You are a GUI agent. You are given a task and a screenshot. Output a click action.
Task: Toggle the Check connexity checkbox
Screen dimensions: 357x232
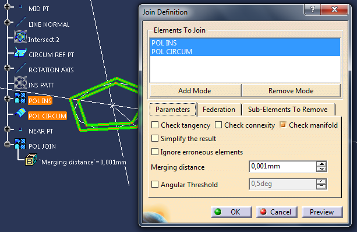click(218, 125)
